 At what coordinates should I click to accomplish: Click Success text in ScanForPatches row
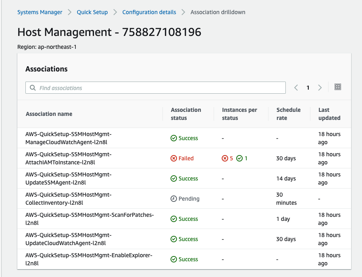[188, 219]
